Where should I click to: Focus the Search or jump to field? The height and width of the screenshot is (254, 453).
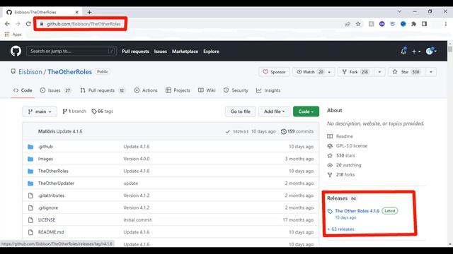click(71, 52)
